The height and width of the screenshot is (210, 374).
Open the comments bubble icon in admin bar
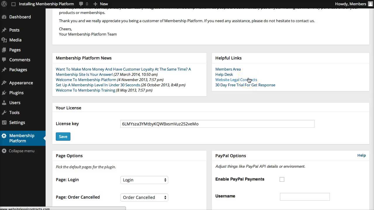point(81,4)
